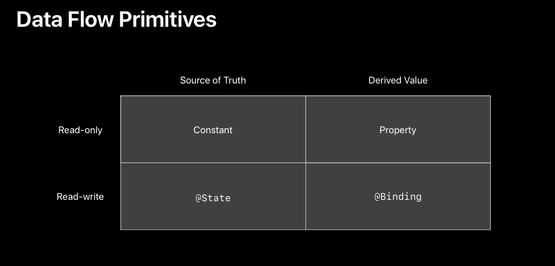The image size is (555, 266).
Task: Click the divider line between Property and @Binding
Action: [398, 163]
